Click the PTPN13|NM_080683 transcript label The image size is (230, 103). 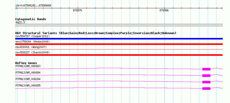point(28,66)
